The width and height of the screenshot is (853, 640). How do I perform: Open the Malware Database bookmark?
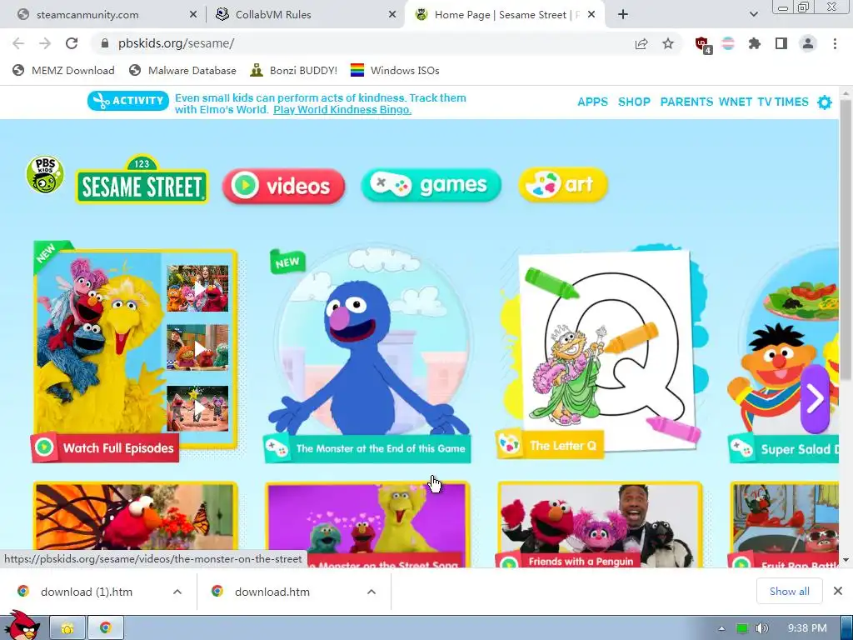click(182, 70)
